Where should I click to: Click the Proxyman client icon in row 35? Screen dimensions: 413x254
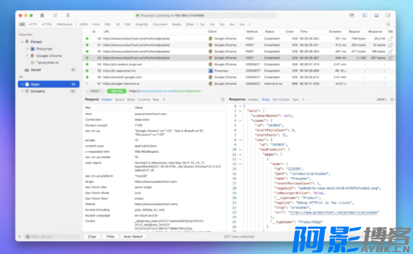[x=210, y=71]
